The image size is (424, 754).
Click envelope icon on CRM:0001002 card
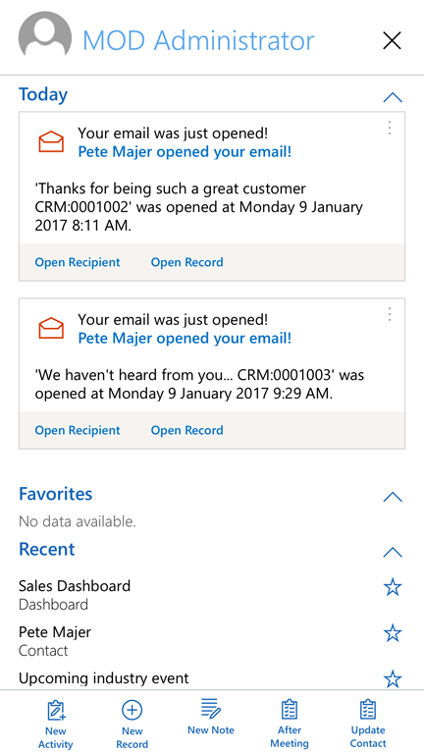(51, 141)
